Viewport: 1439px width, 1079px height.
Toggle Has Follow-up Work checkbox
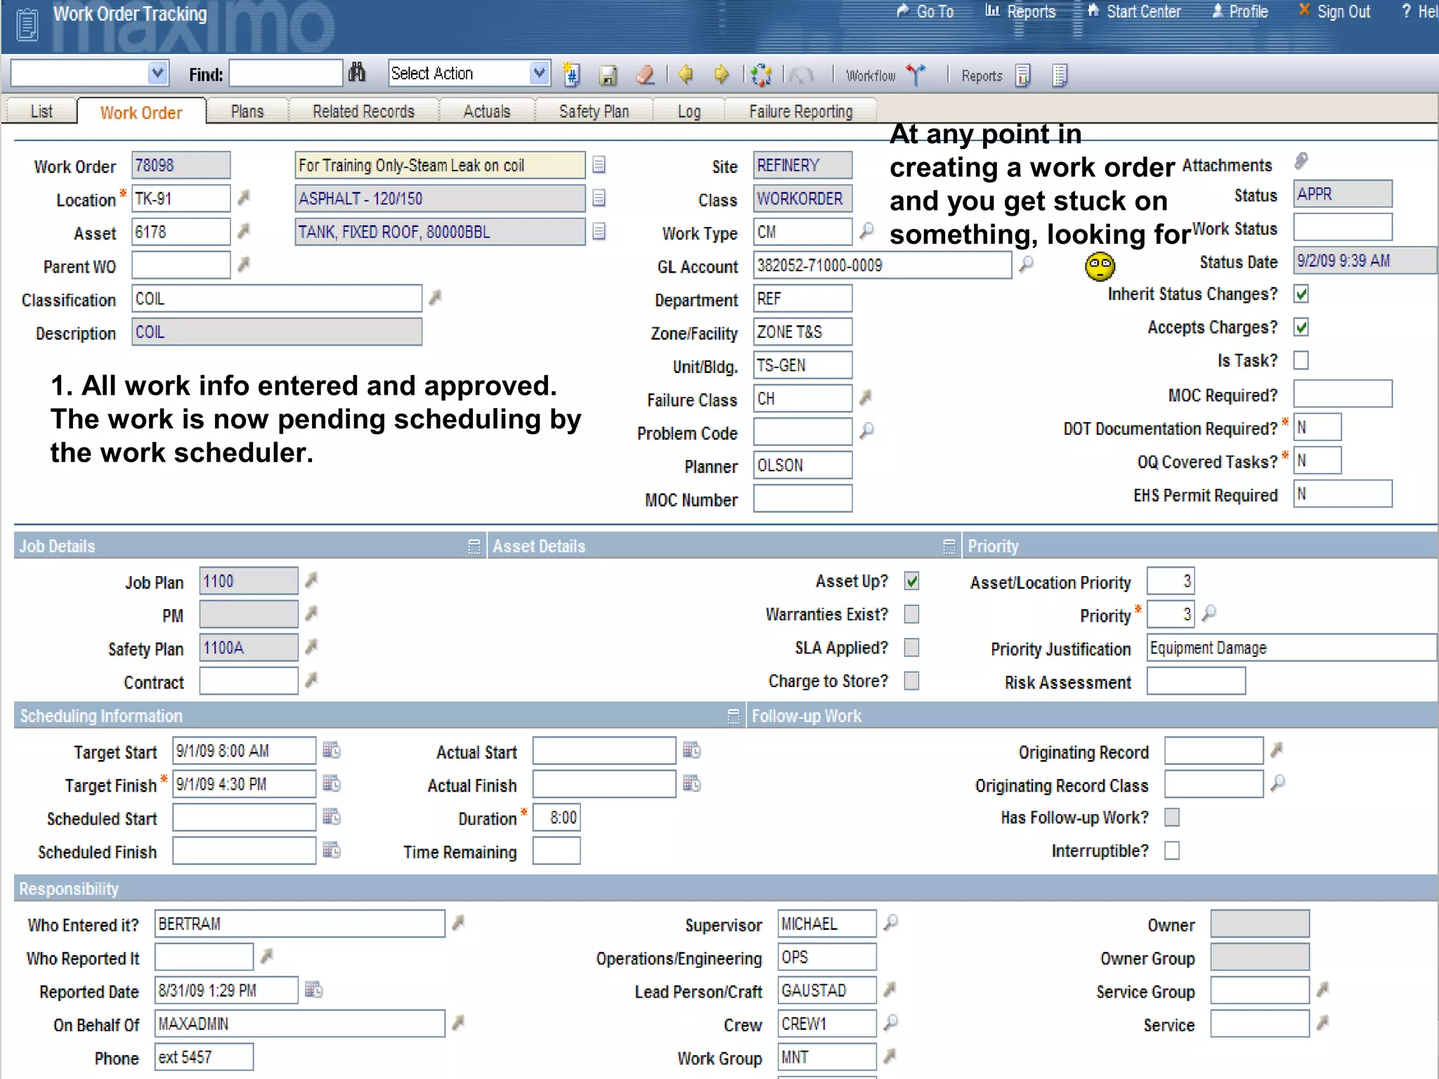pyautogui.click(x=1172, y=817)
